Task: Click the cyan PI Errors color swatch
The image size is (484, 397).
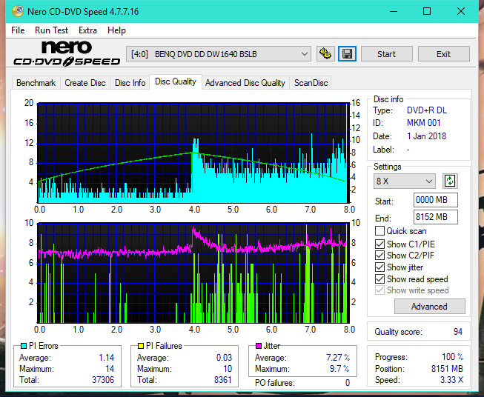Action: (24, 346)
